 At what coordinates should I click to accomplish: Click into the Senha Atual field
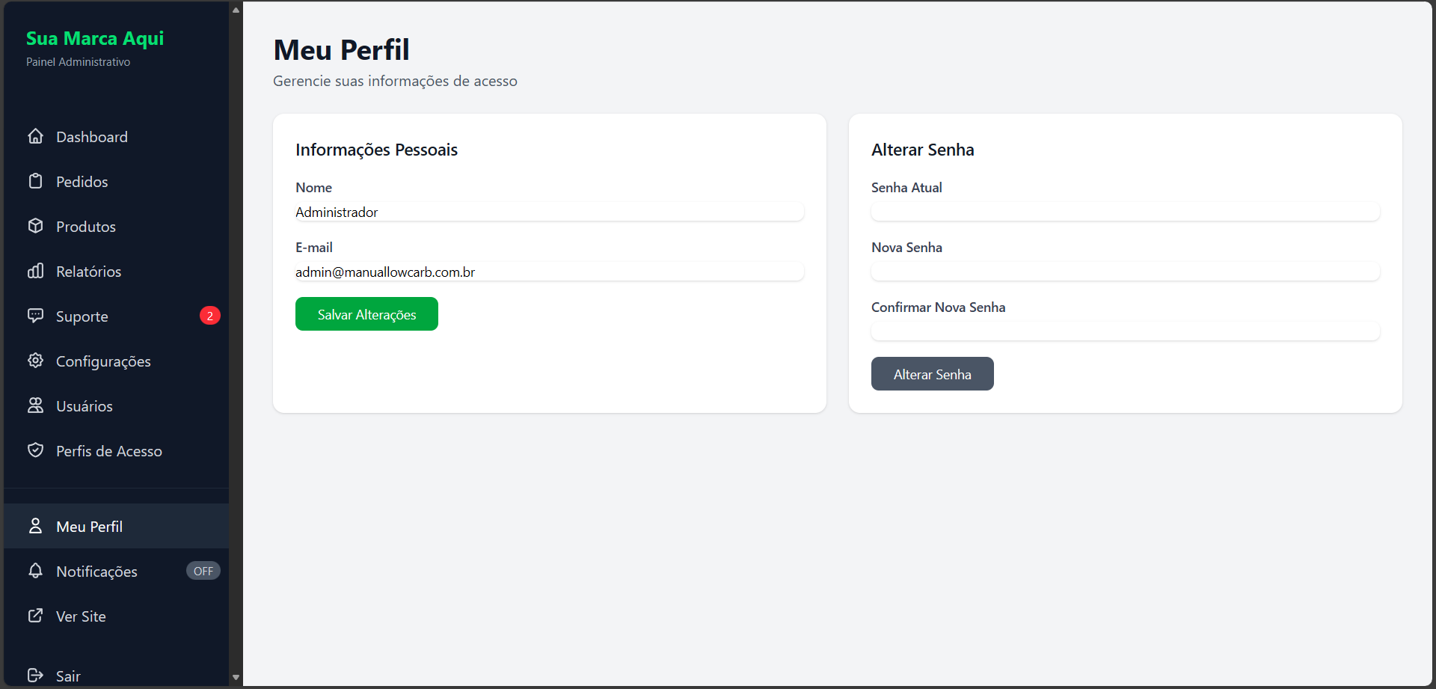tap(1125, 212)
